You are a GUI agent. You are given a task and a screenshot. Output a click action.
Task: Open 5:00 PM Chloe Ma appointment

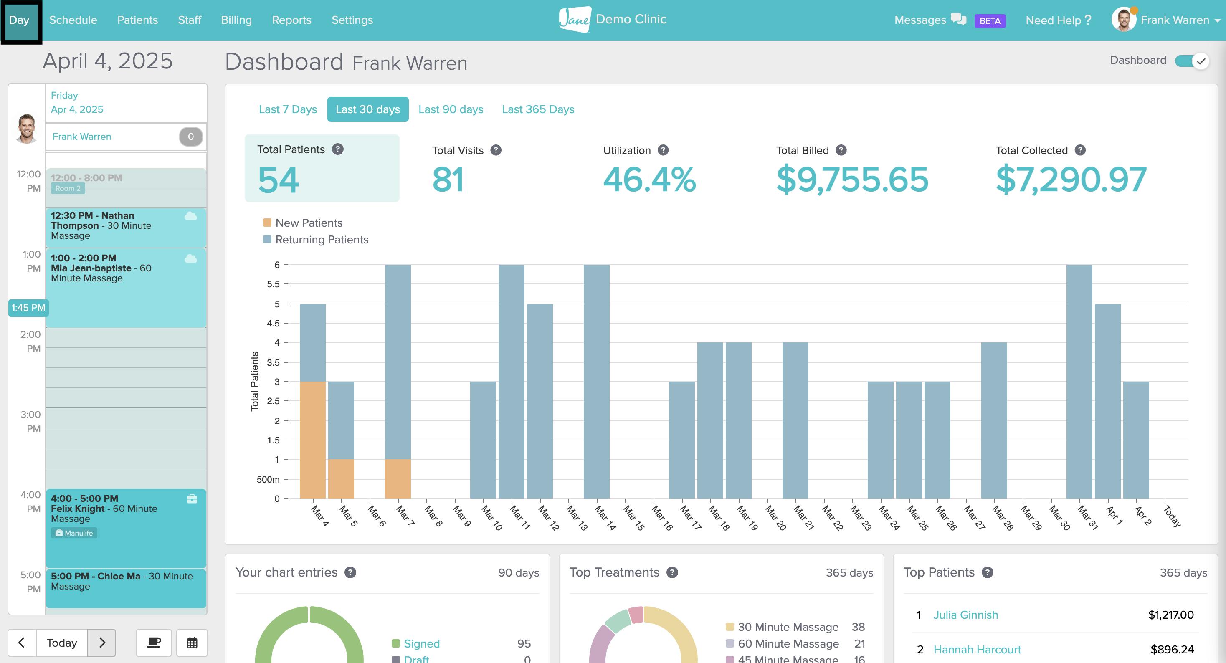pos(126,589)
